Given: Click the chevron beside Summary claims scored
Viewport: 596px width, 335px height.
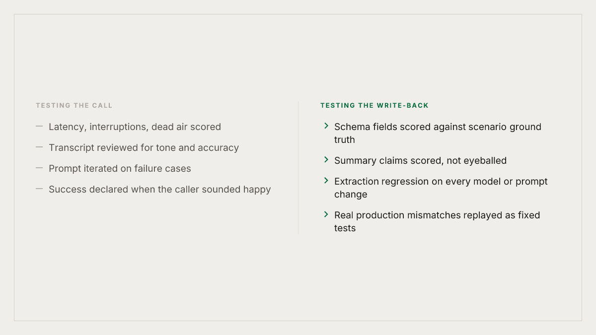Looking at the screenshot, I should tap(326, 160).
